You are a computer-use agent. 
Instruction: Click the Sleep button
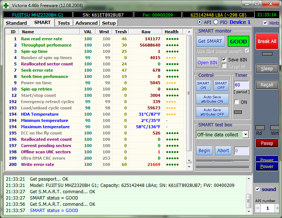pos(267,68)
